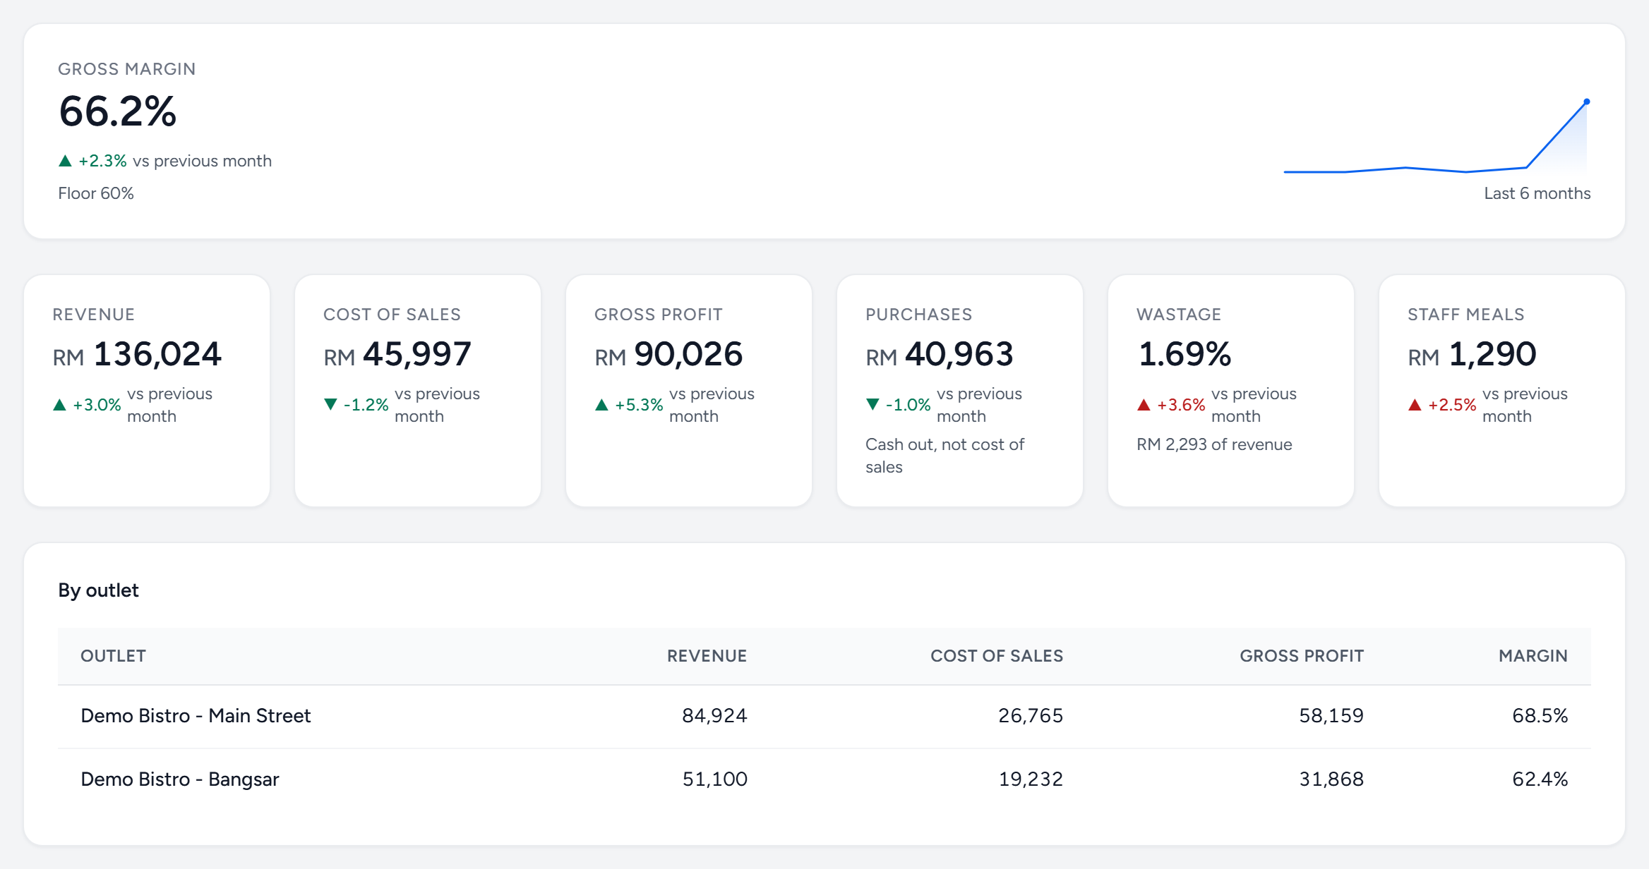Click the Cost of Sales green down arrow
1649x869 pixels.
point(330,404)
